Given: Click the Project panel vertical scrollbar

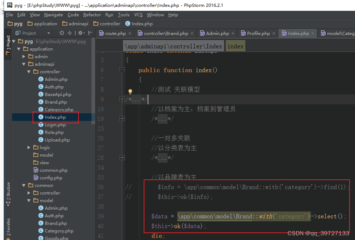Looking at the screenshot, I should [93, 81].
